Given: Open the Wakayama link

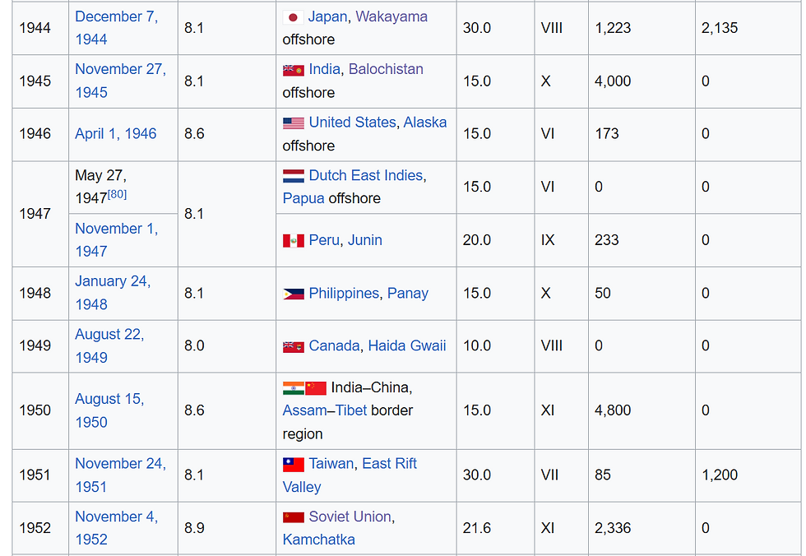Looking at the screenshot, I should coord(391,16).
